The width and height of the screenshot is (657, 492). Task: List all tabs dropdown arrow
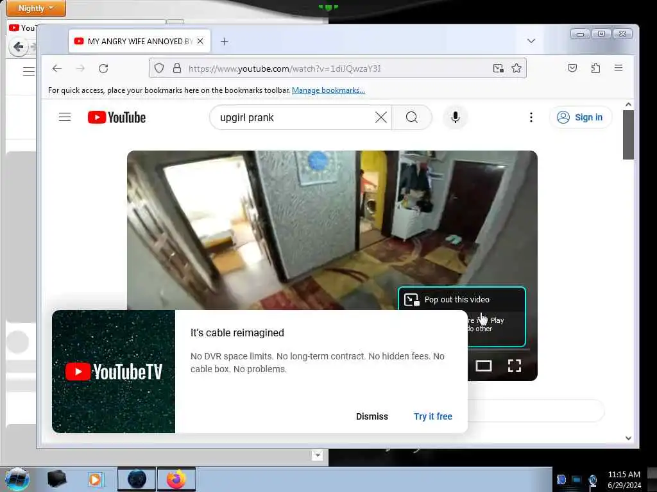point(531,41)
